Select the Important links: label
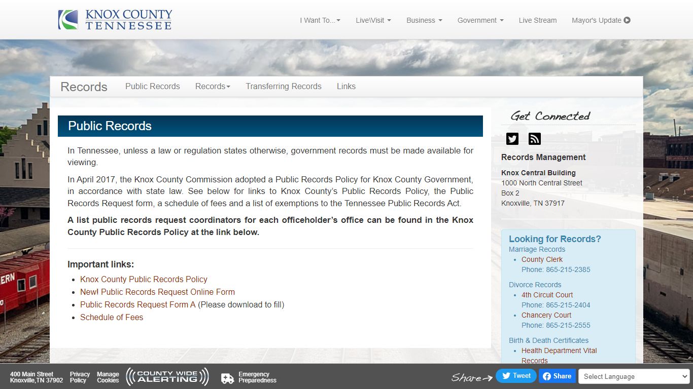This screenshot has width=693, height=389. pyautogui.click(x=100, y=264)
